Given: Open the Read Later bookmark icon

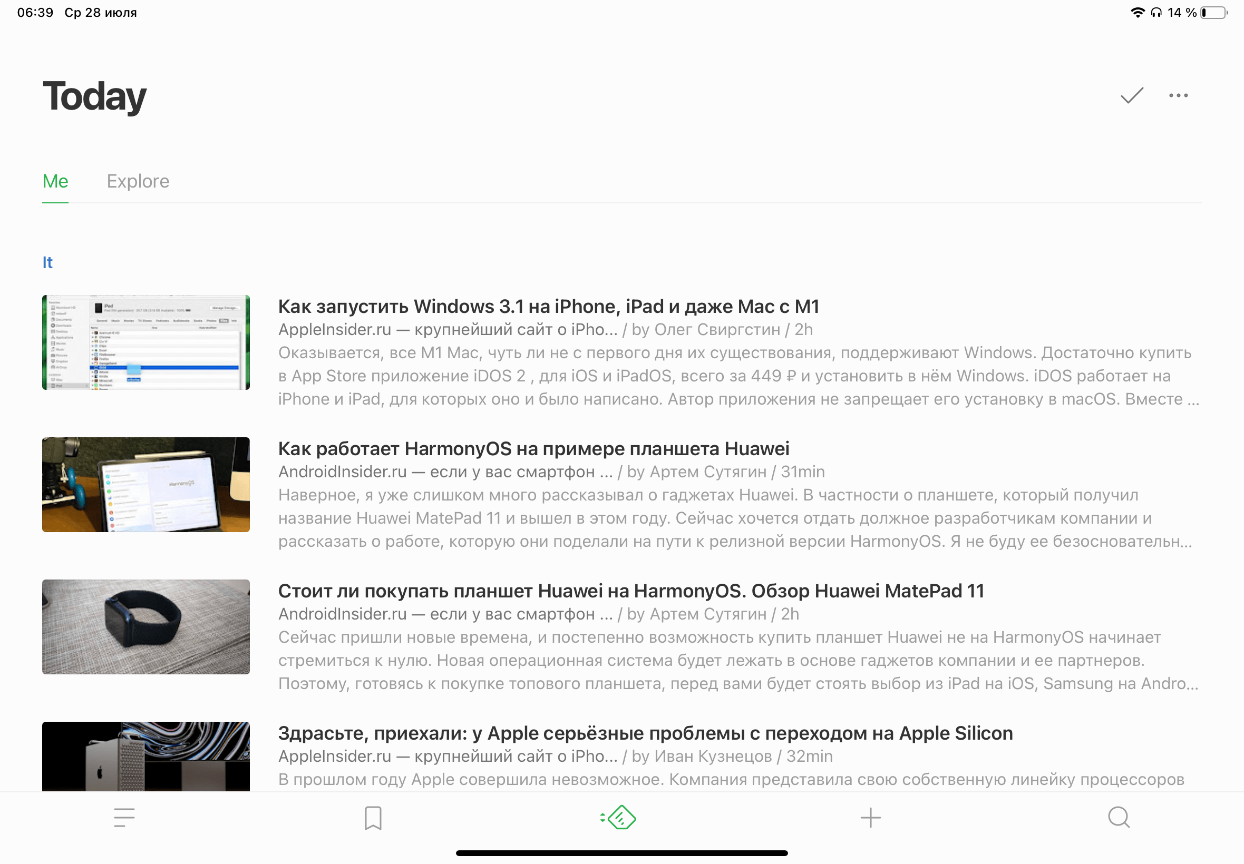Looking at the screenshot, I should [x=373, y=818].
